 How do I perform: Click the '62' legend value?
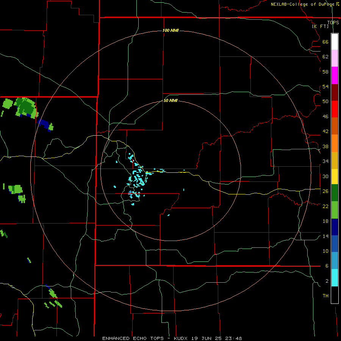[x=325, y=57]
